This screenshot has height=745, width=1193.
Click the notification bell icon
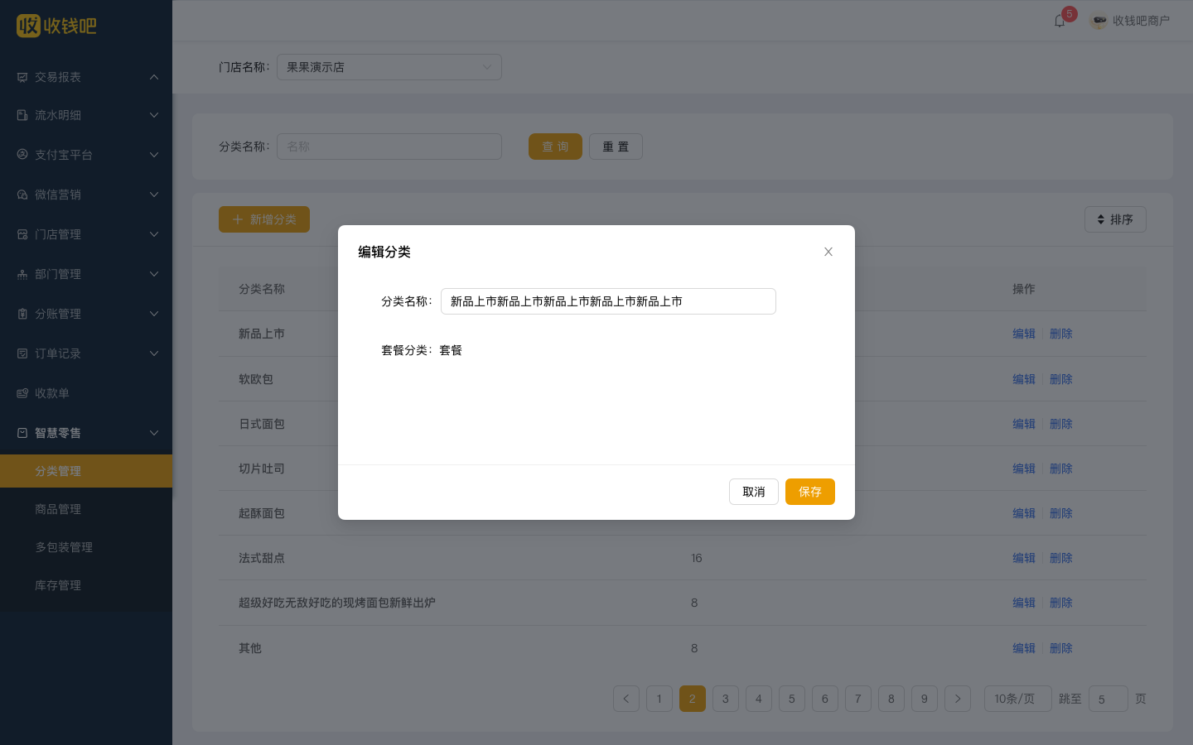pyautogui.click(x=1060, y=21)
